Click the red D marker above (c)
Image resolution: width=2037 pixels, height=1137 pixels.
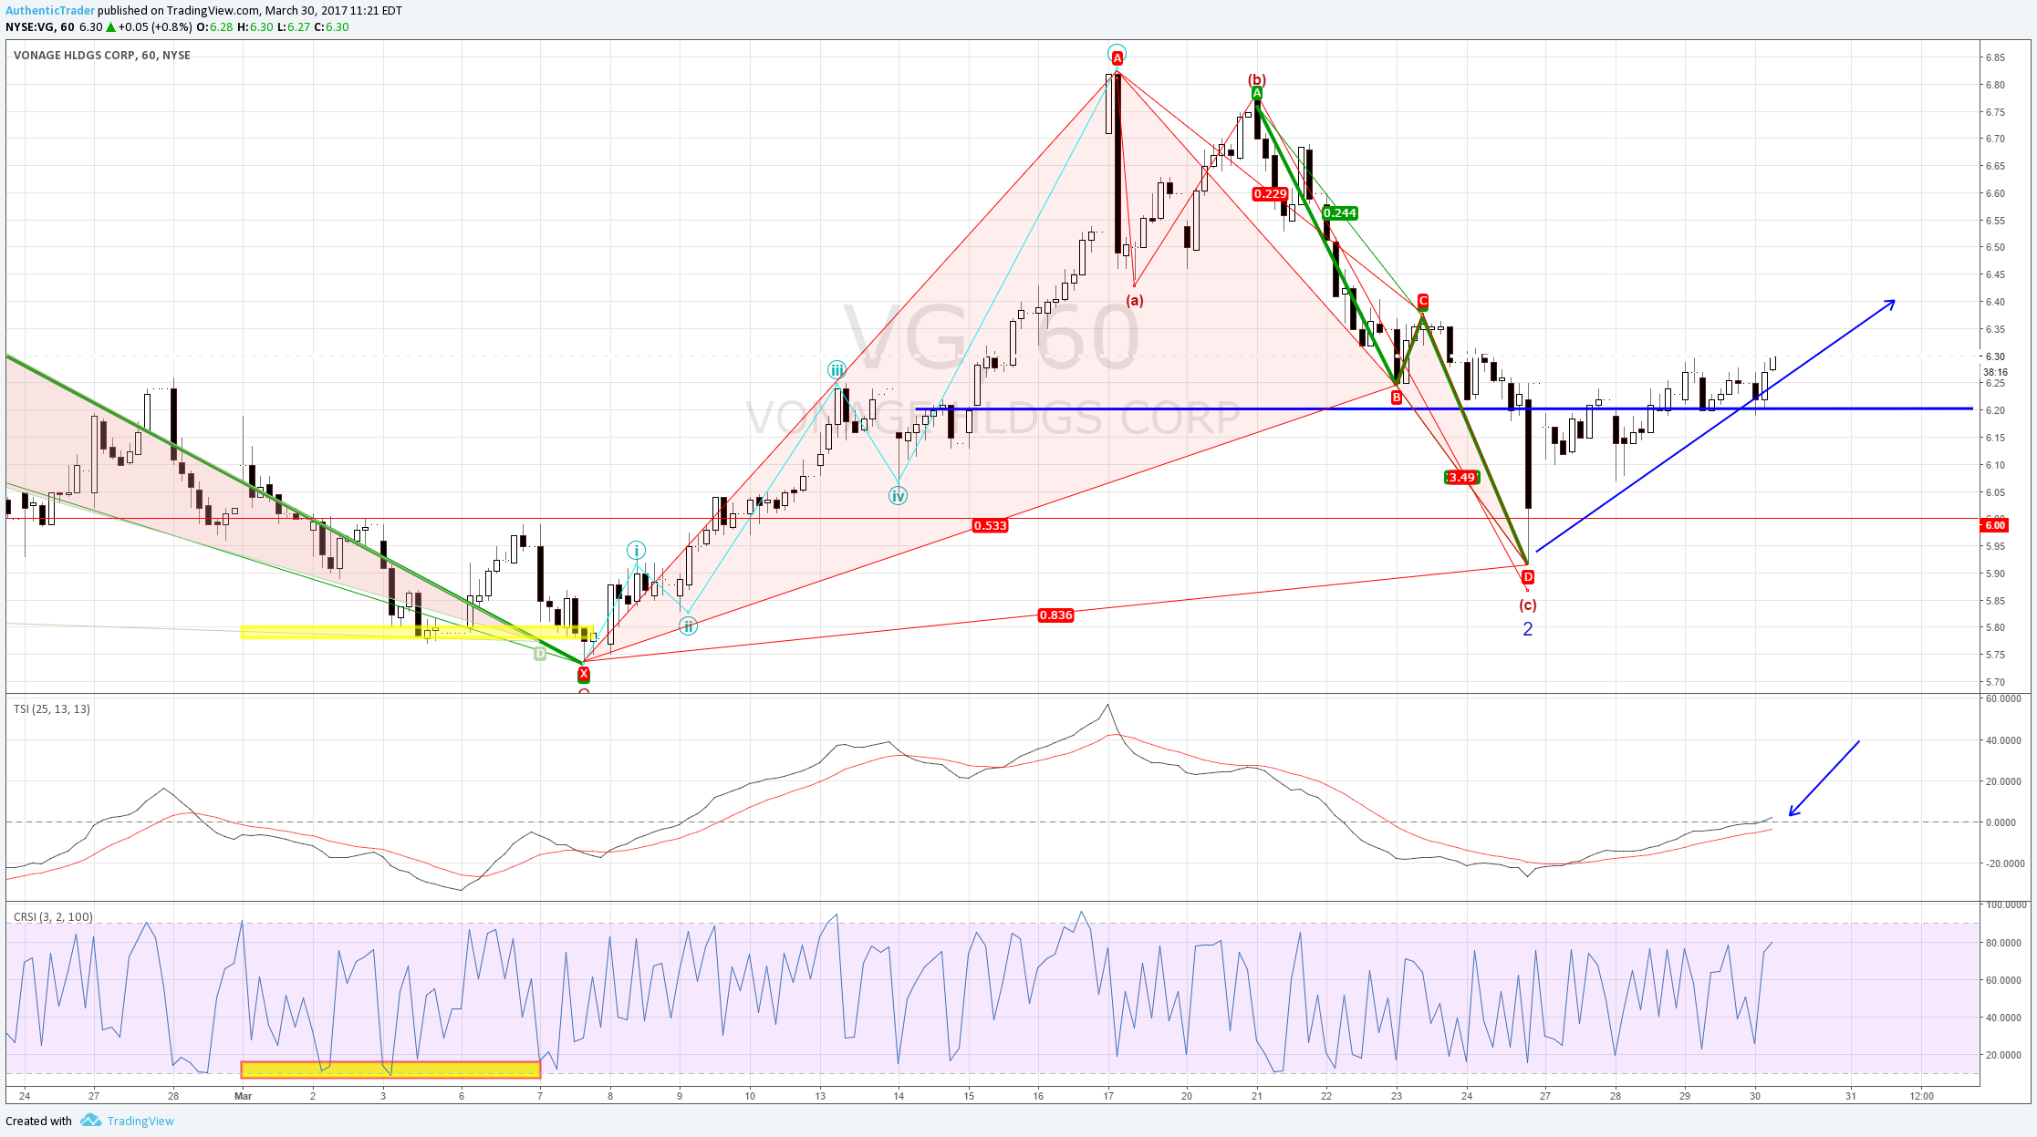click(x=1528, y=577)
